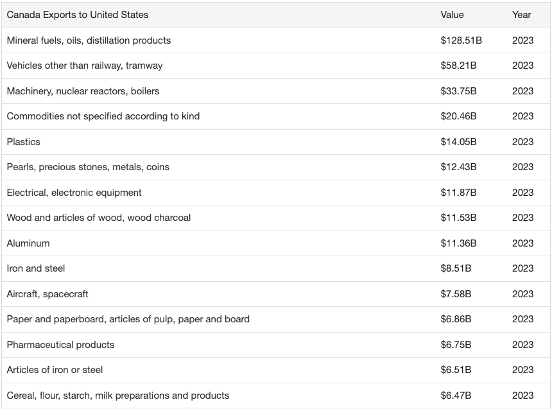Click the $14.05B value cell
Screen dimensions: 552x409
click(x=458, y=142)
